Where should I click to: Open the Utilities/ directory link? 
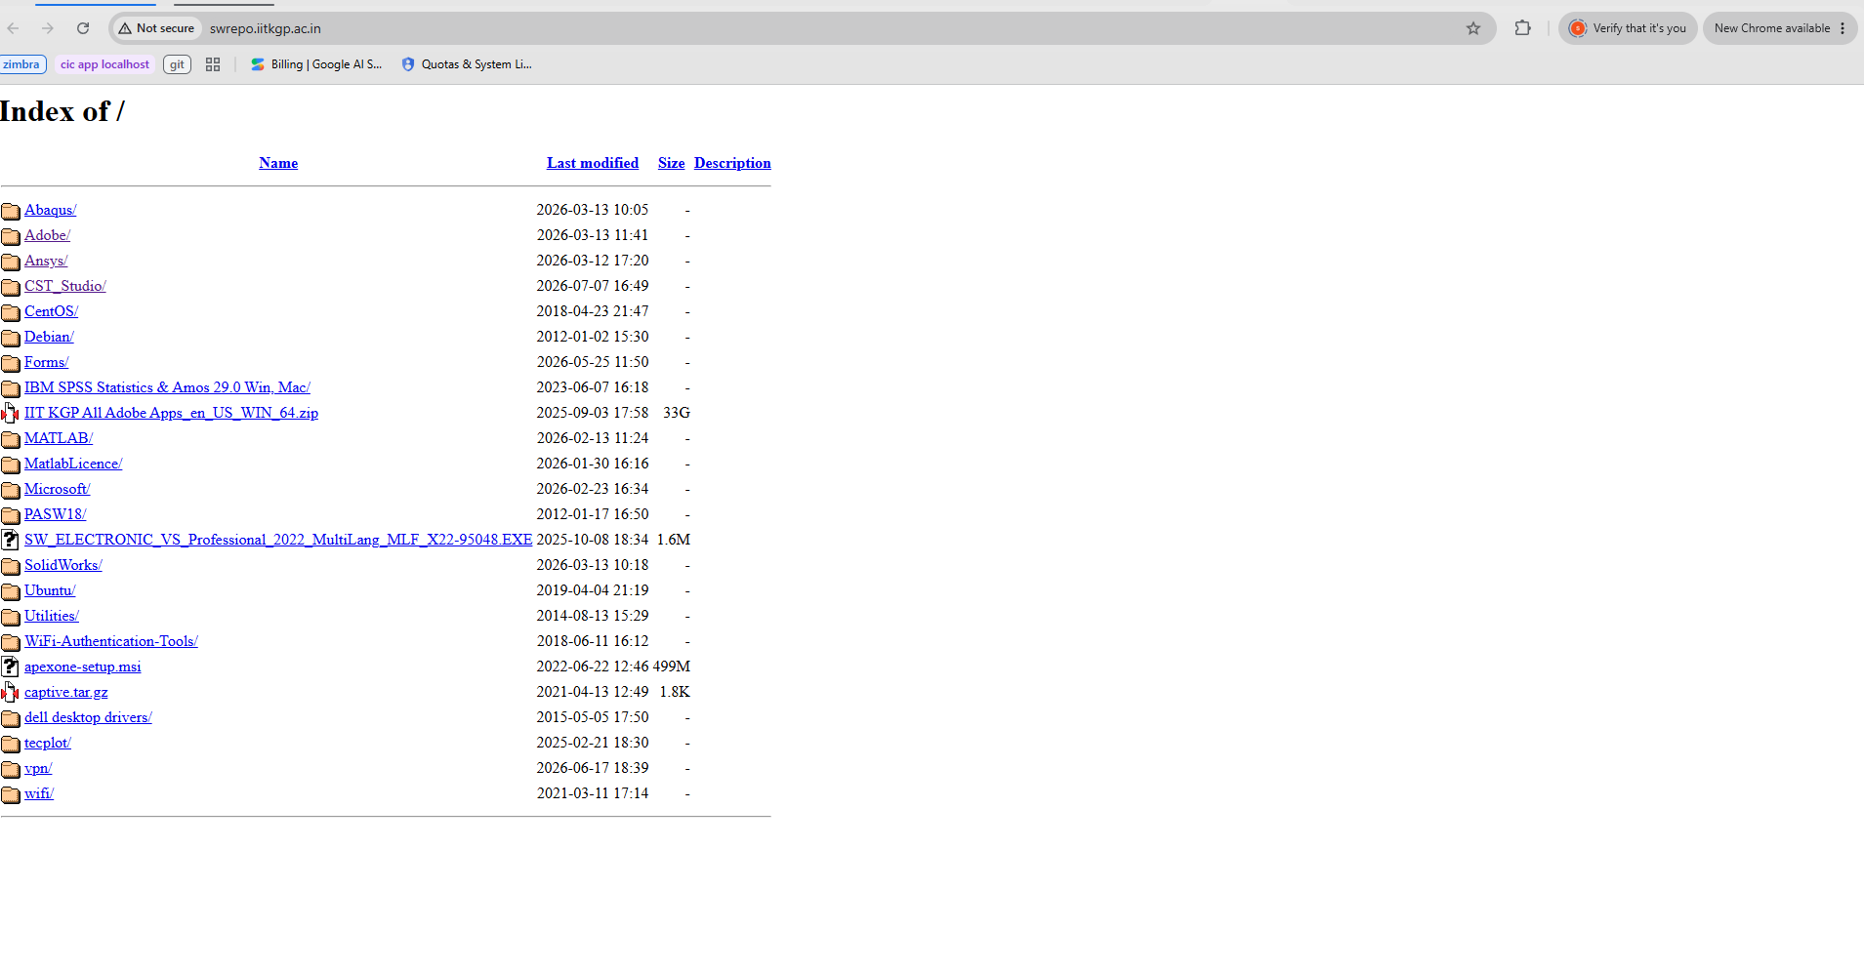click(x=52, y=616)
